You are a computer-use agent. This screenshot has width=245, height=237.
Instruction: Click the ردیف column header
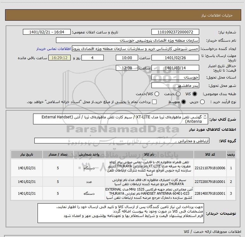[231, 154]
